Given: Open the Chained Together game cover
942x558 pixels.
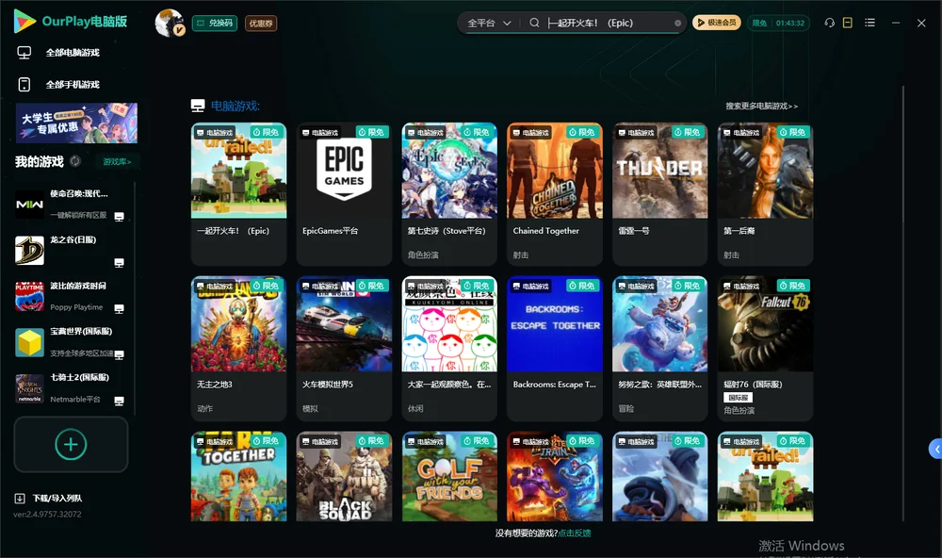Looking at the screenshot, I should [555, 171].
